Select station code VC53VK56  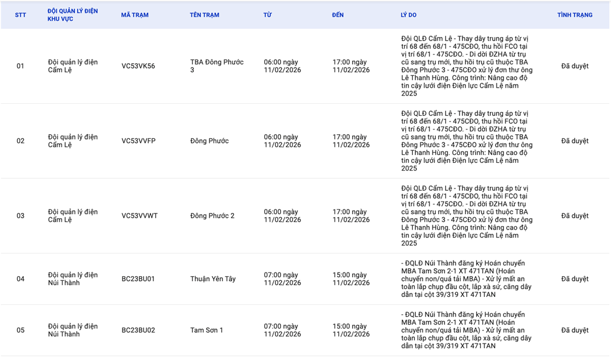click(138, 66)
